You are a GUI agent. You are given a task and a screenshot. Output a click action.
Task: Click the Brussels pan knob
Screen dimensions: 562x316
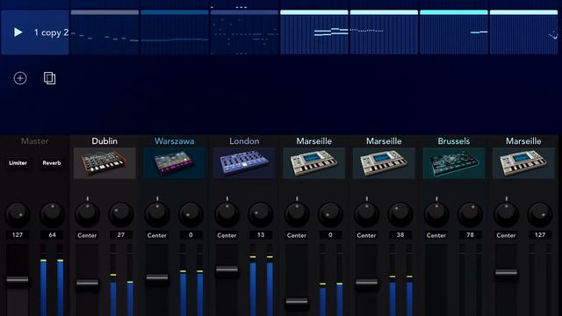436,214
